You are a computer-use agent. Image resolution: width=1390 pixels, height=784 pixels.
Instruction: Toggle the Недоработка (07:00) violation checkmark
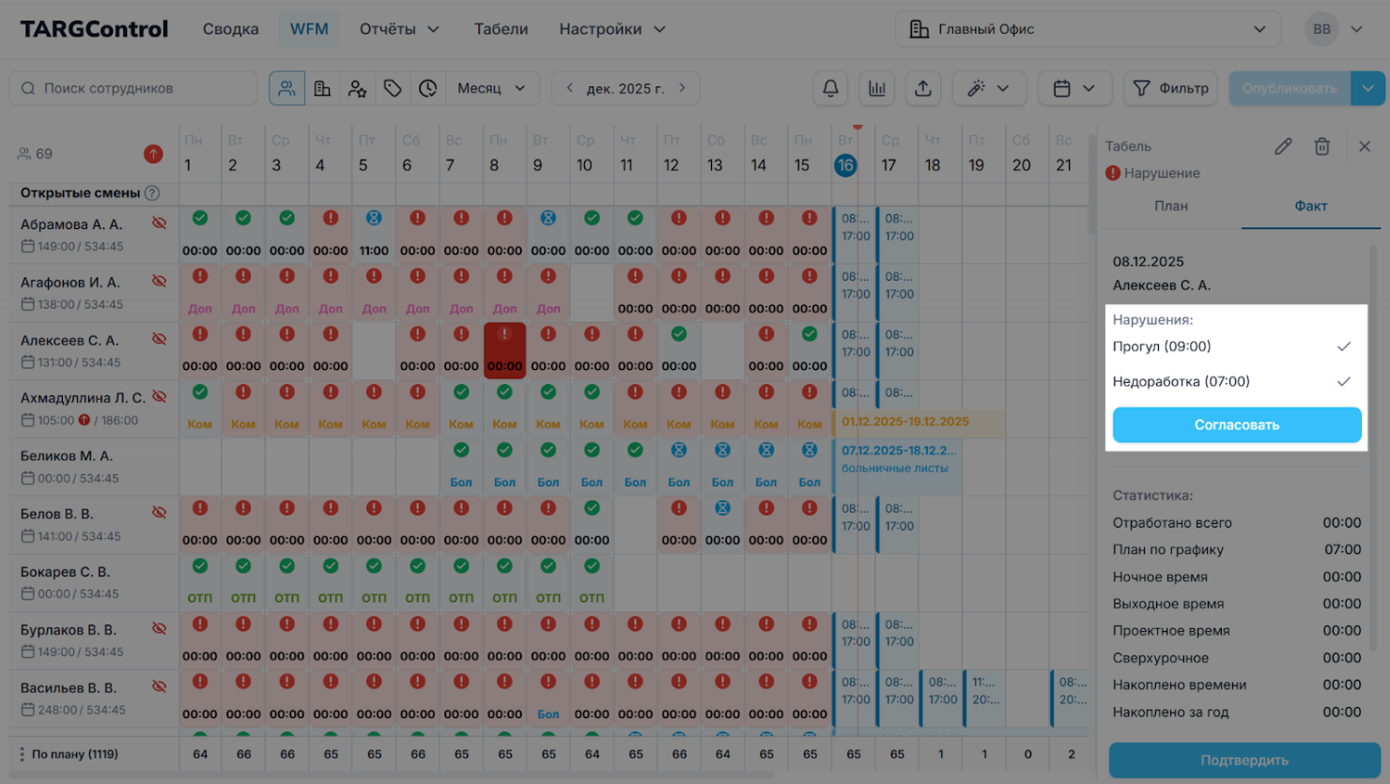1343,381
